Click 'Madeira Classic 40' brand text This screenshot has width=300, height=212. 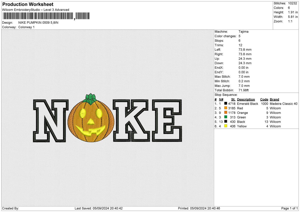click(x=284, y=103)
